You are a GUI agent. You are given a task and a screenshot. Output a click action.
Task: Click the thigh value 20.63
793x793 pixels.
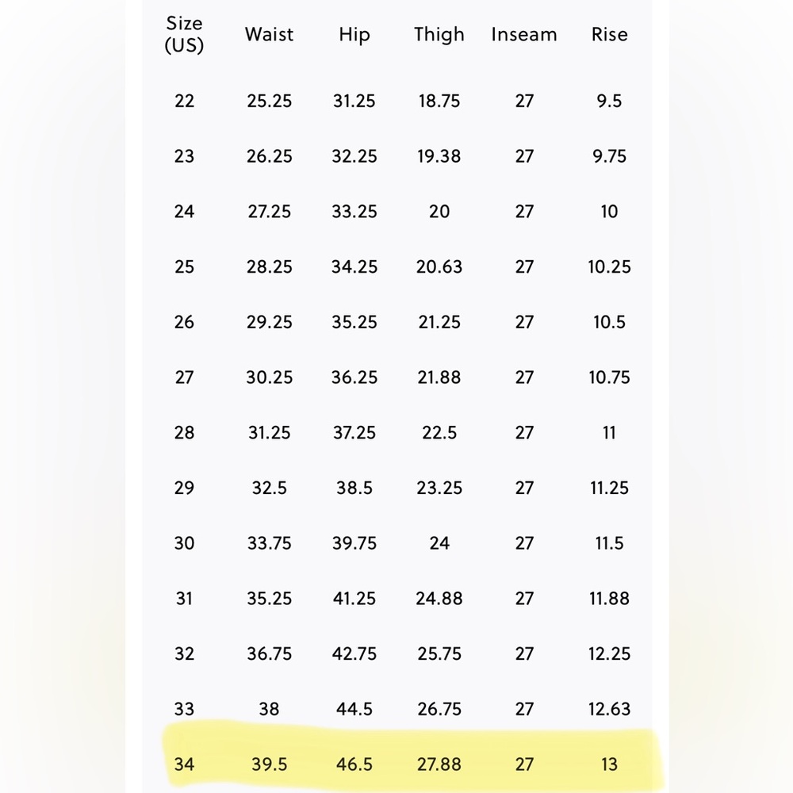(x=439, y=266)
